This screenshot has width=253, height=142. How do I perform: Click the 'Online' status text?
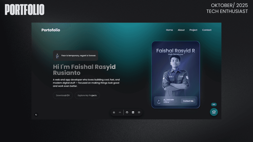pos(166,102)
